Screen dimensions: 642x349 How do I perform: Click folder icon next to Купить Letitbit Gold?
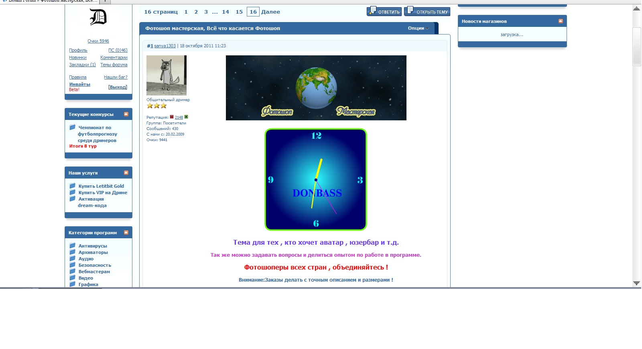(73, 186)
